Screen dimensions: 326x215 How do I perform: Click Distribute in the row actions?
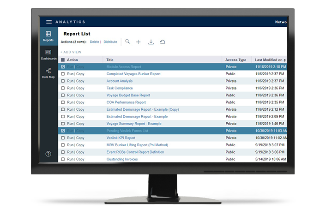tap(110, 42)
